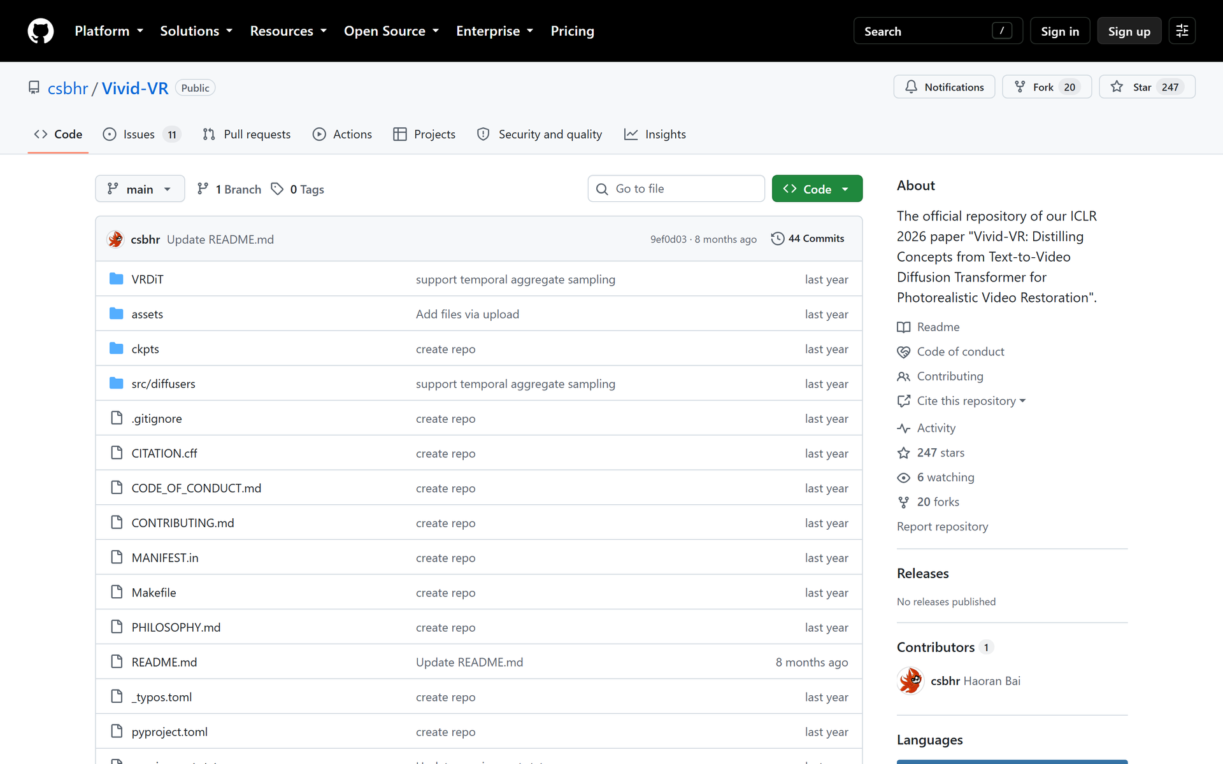Open the 44 Commits link
The height and width of the screenshot is (764, 1223).
(x=808, y=238)
